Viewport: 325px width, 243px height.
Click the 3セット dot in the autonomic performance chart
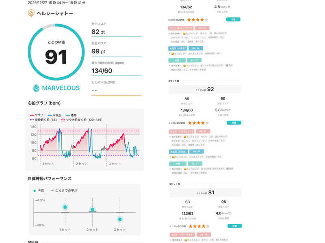120,219
